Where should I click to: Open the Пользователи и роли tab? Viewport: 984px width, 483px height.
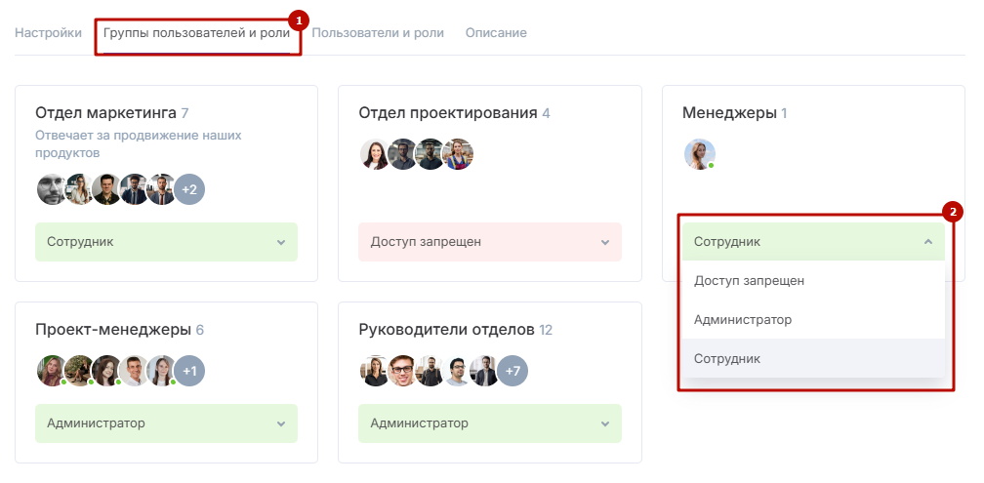click(378, 33)
